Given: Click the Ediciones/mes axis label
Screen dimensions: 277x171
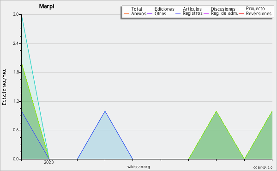Looking at the screenshot, I should (x=4, y=87).
